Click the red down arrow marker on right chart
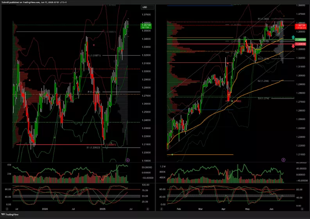The image size is (310, 219). pyautogui.click(x=293, y=46)
